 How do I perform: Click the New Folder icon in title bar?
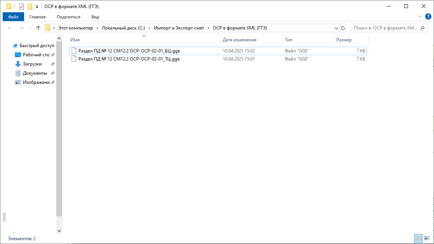point(30,7)
